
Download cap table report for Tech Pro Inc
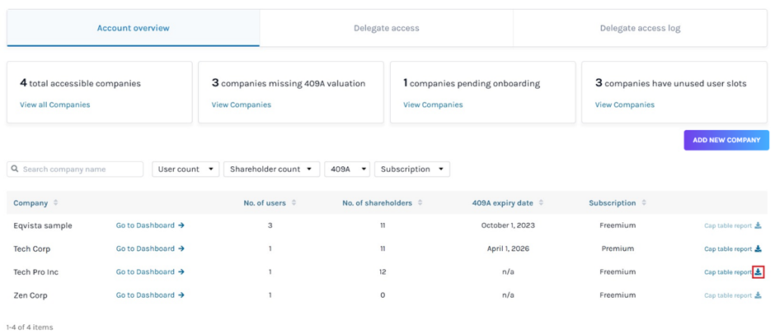coord(758,272)
